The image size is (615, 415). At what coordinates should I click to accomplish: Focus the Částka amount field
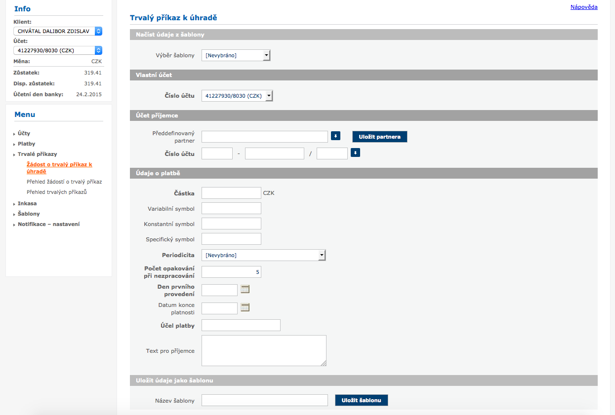tap(231, 193)
